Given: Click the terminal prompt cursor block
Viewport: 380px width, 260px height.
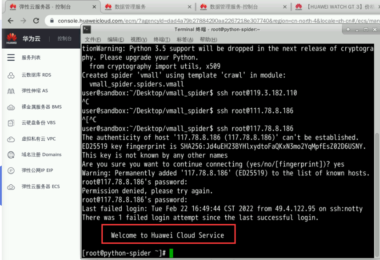Looking at the screenshot, I should [x=171, y=253].
